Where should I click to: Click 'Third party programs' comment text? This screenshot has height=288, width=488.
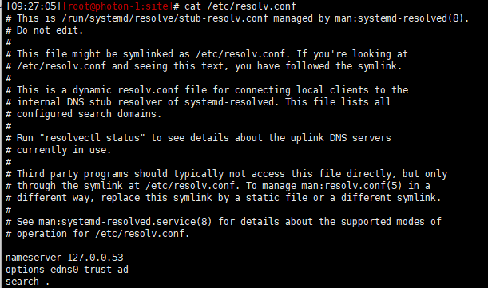pos(73,174)
